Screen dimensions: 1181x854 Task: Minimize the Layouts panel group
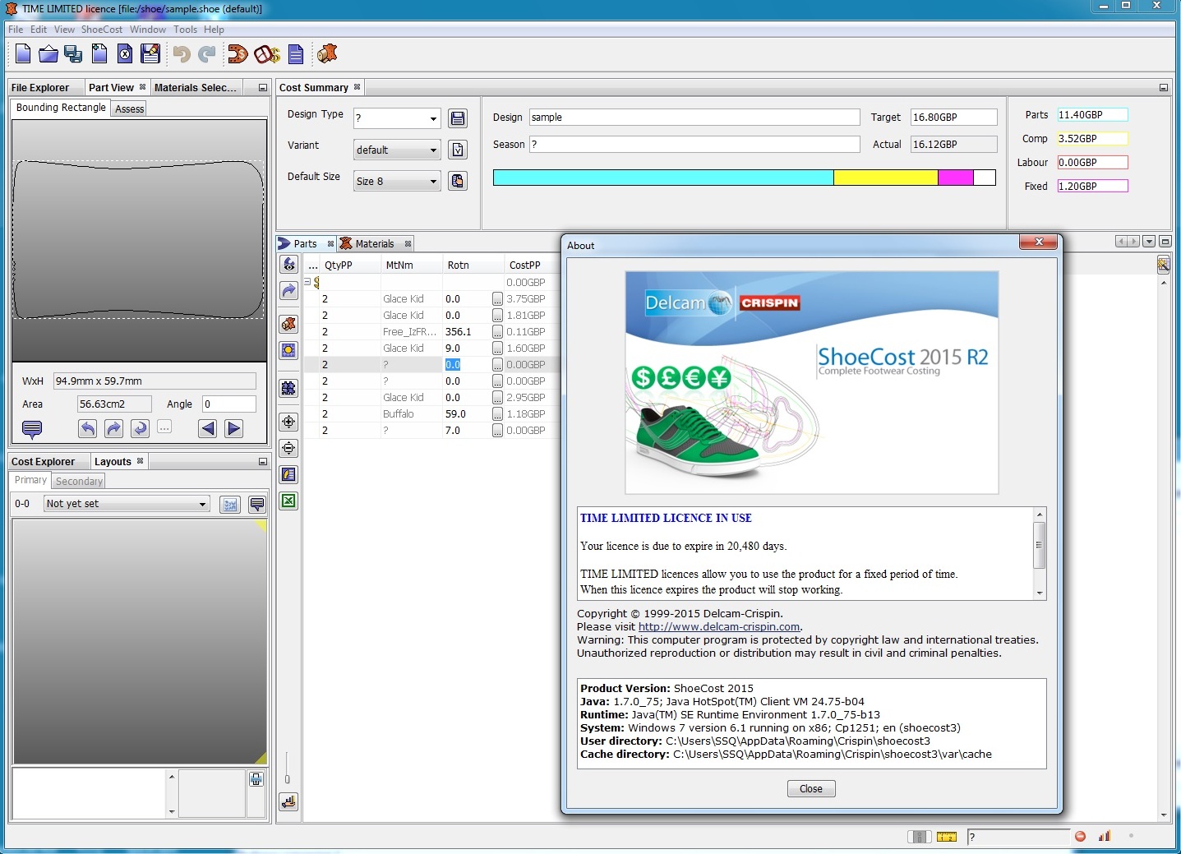[x=262, y=462]
